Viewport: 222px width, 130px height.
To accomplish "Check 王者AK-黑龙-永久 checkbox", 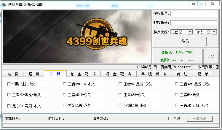I will pyautogui.click(x=9, y=95).
